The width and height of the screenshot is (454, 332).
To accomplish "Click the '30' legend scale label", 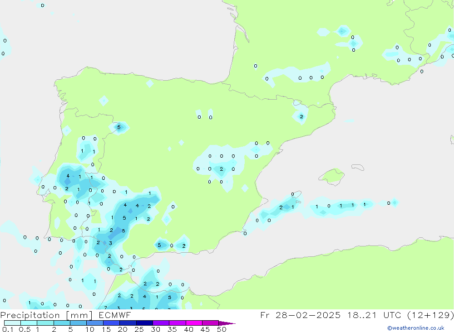I will pos(156,329).
